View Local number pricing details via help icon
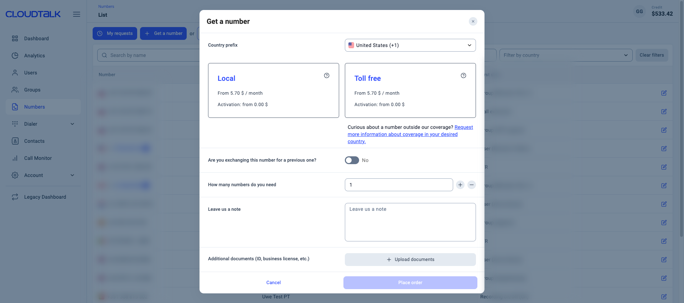This screenshot has height=303, width=684. point(327,75)
